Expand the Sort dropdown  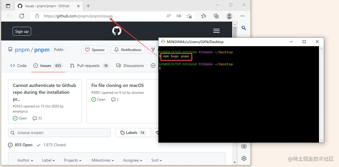click(157, 160)
